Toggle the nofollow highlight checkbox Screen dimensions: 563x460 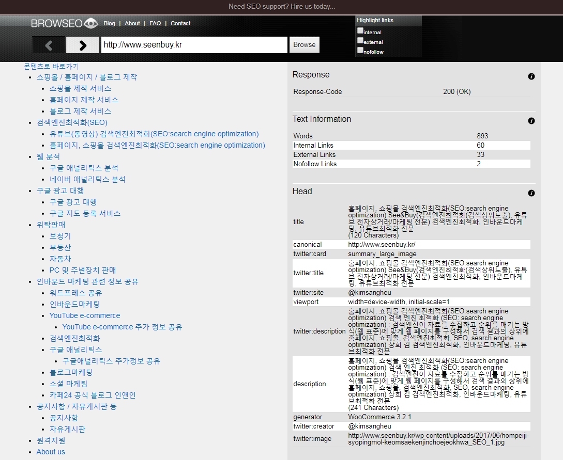click(360, 50)
